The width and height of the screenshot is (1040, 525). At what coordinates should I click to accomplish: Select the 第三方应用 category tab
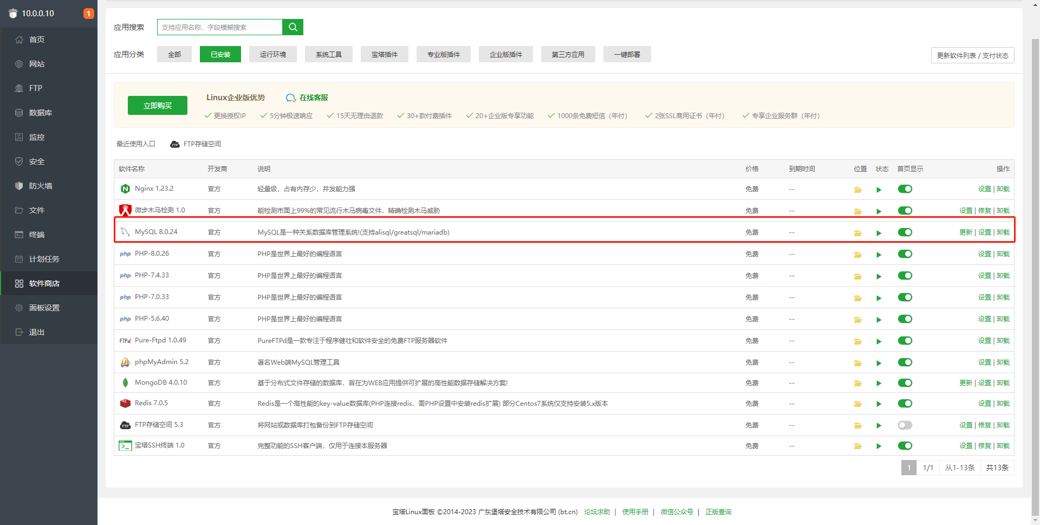[568, 54]
